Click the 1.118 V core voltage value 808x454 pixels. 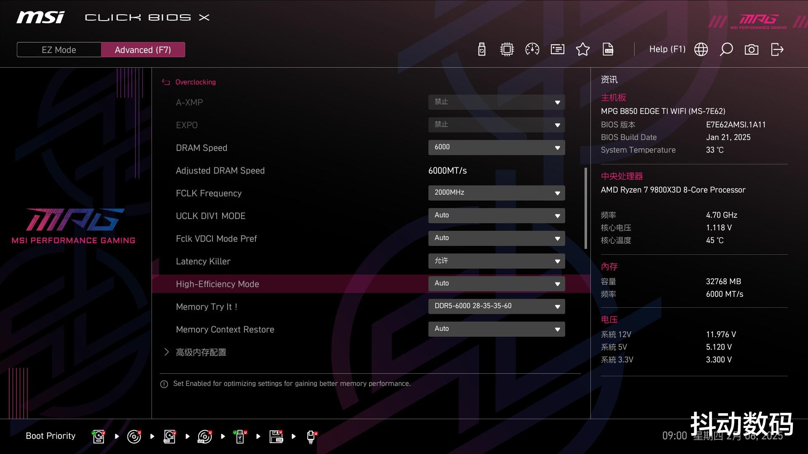[719, 228]
